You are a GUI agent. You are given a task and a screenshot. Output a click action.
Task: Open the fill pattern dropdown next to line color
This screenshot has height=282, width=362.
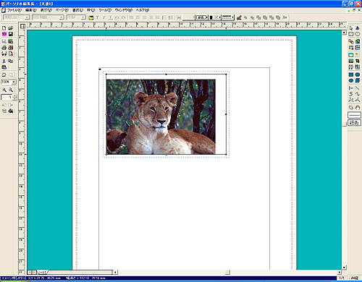(x=217, y=17)
